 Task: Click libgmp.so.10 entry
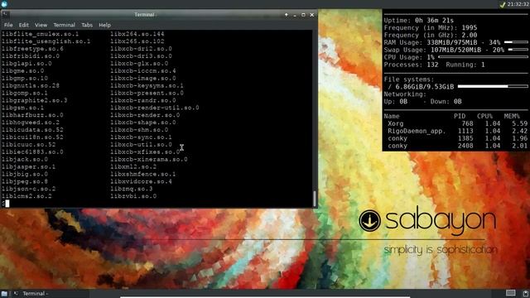(25, 79)
